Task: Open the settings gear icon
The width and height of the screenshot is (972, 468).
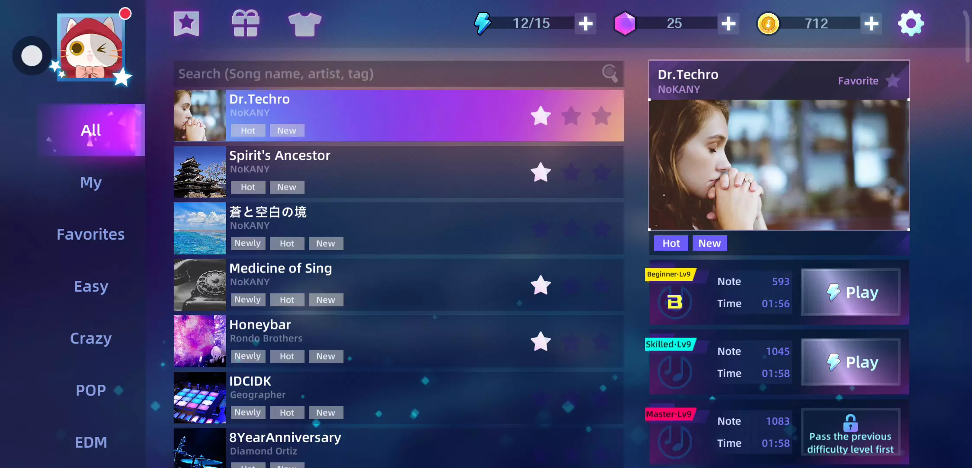Action: click(x=910, y=23)
